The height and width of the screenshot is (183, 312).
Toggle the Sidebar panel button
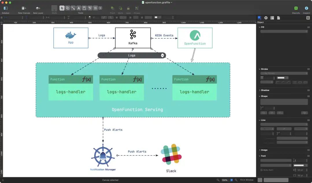pyautogui.click(x=5, y=8)
